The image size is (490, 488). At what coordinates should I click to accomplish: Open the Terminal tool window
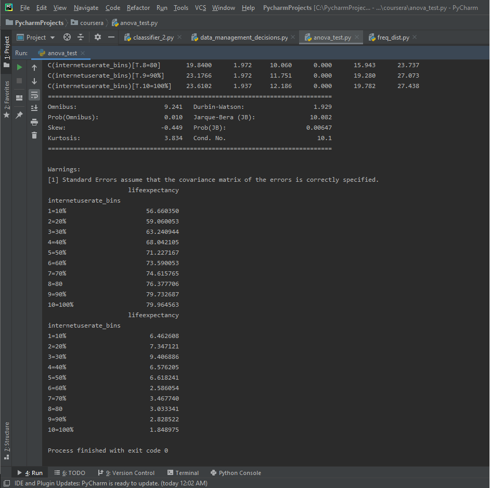click(183, 473)
